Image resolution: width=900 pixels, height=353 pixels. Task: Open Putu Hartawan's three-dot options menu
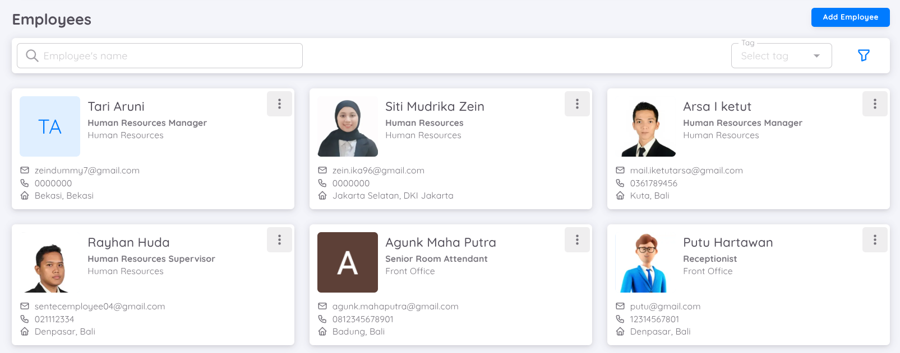click(x=875, y=240)
